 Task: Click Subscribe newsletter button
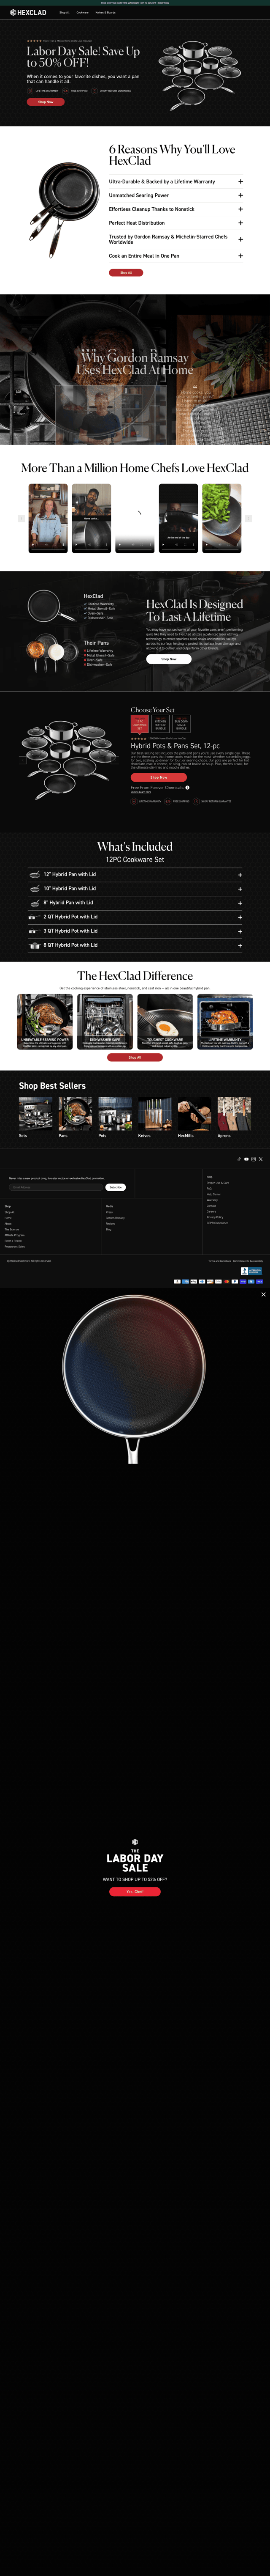(x=116, y=1187)
